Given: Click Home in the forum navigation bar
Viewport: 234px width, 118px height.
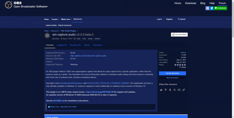Looking at the screenshot, I should (47, 19).
